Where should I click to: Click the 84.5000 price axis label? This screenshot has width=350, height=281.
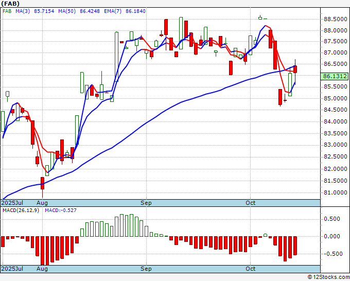(336, 110)
